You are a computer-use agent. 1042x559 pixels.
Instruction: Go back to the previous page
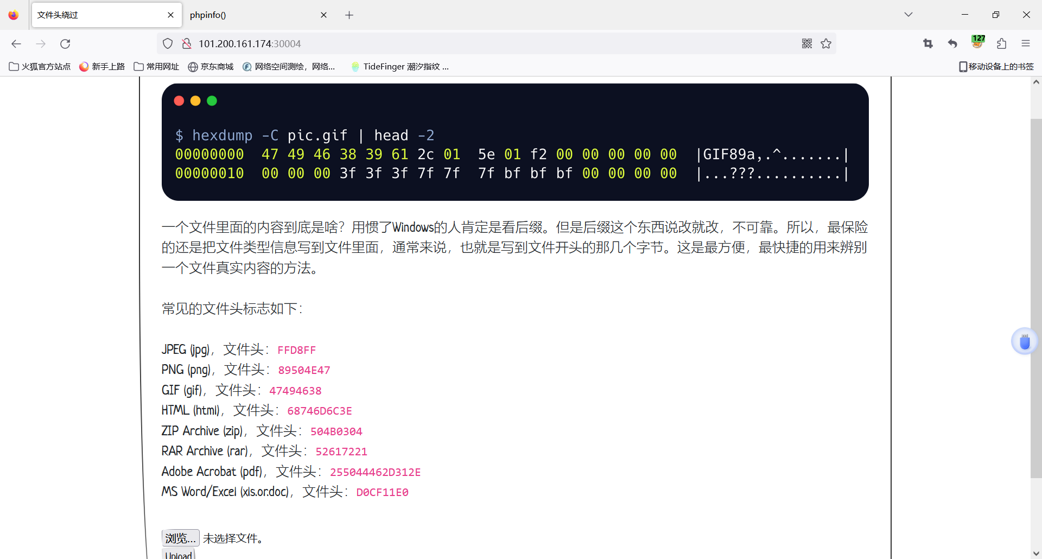[16, 44]
